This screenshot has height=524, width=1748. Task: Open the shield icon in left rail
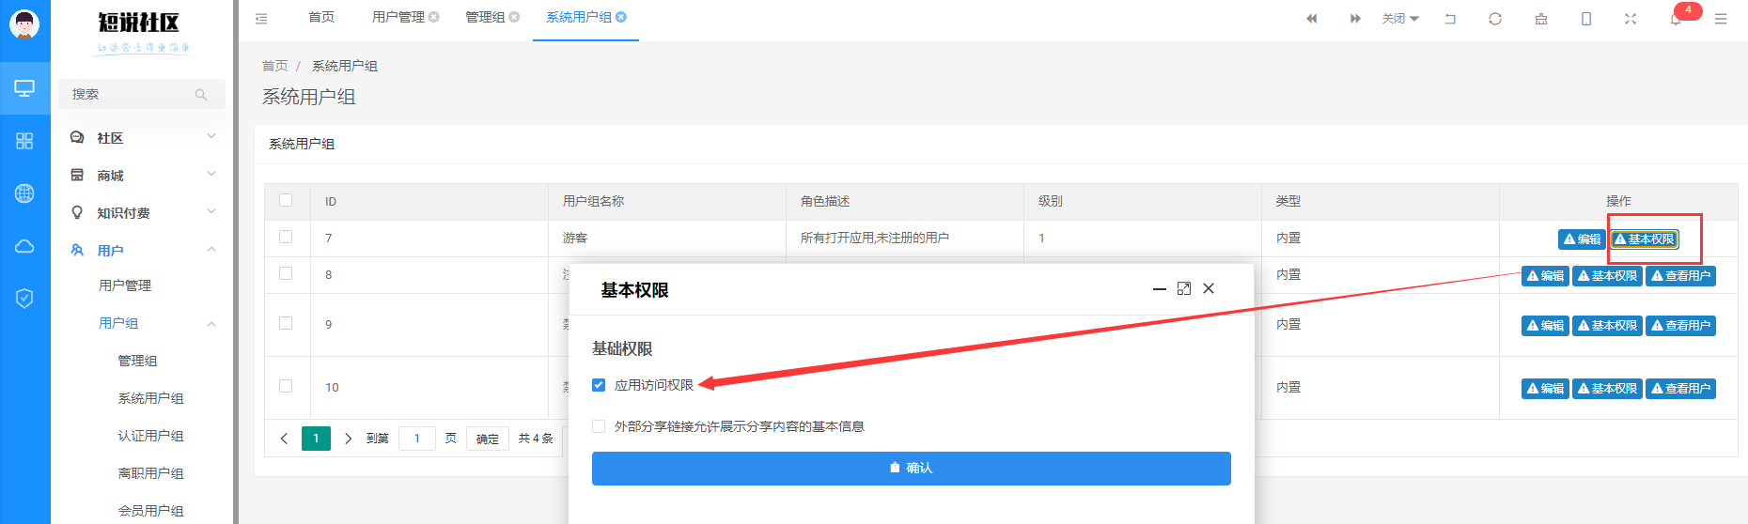24,299
